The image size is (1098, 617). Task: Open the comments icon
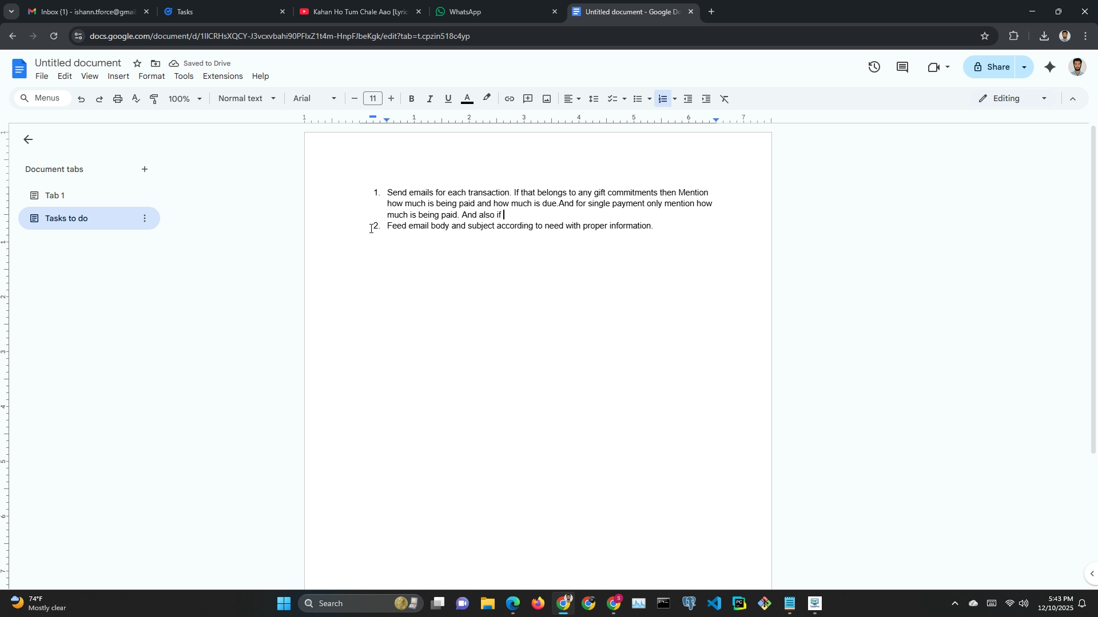pyautogui.click(x=902, y=67)
